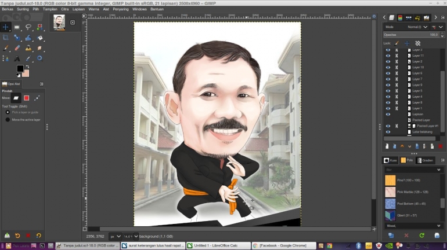Click the image thumbnail tab
This screenshot has height=250, width=447.
[59, 23]
